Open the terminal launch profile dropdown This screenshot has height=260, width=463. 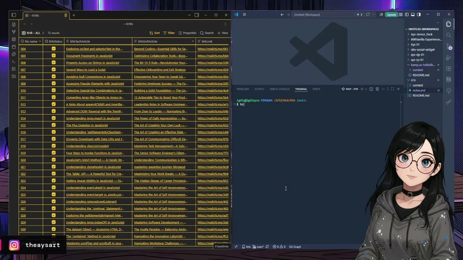pos(366,89)
